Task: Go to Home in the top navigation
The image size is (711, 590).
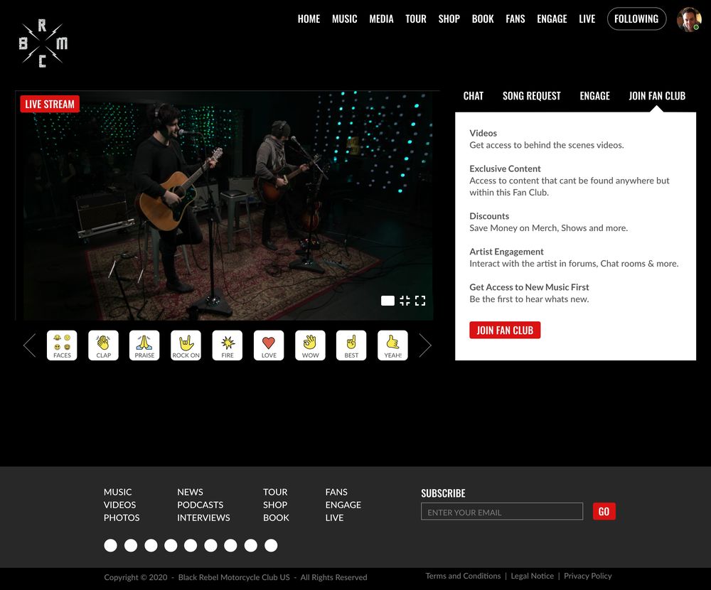Action: (x=309, y=19)
